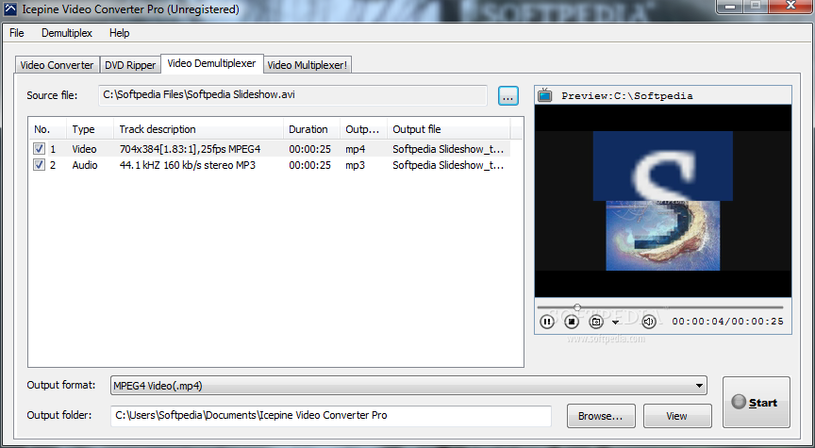This screenshot has width=815, height=448.
Task: Sort by the Type column header
Action: (90, 129)
